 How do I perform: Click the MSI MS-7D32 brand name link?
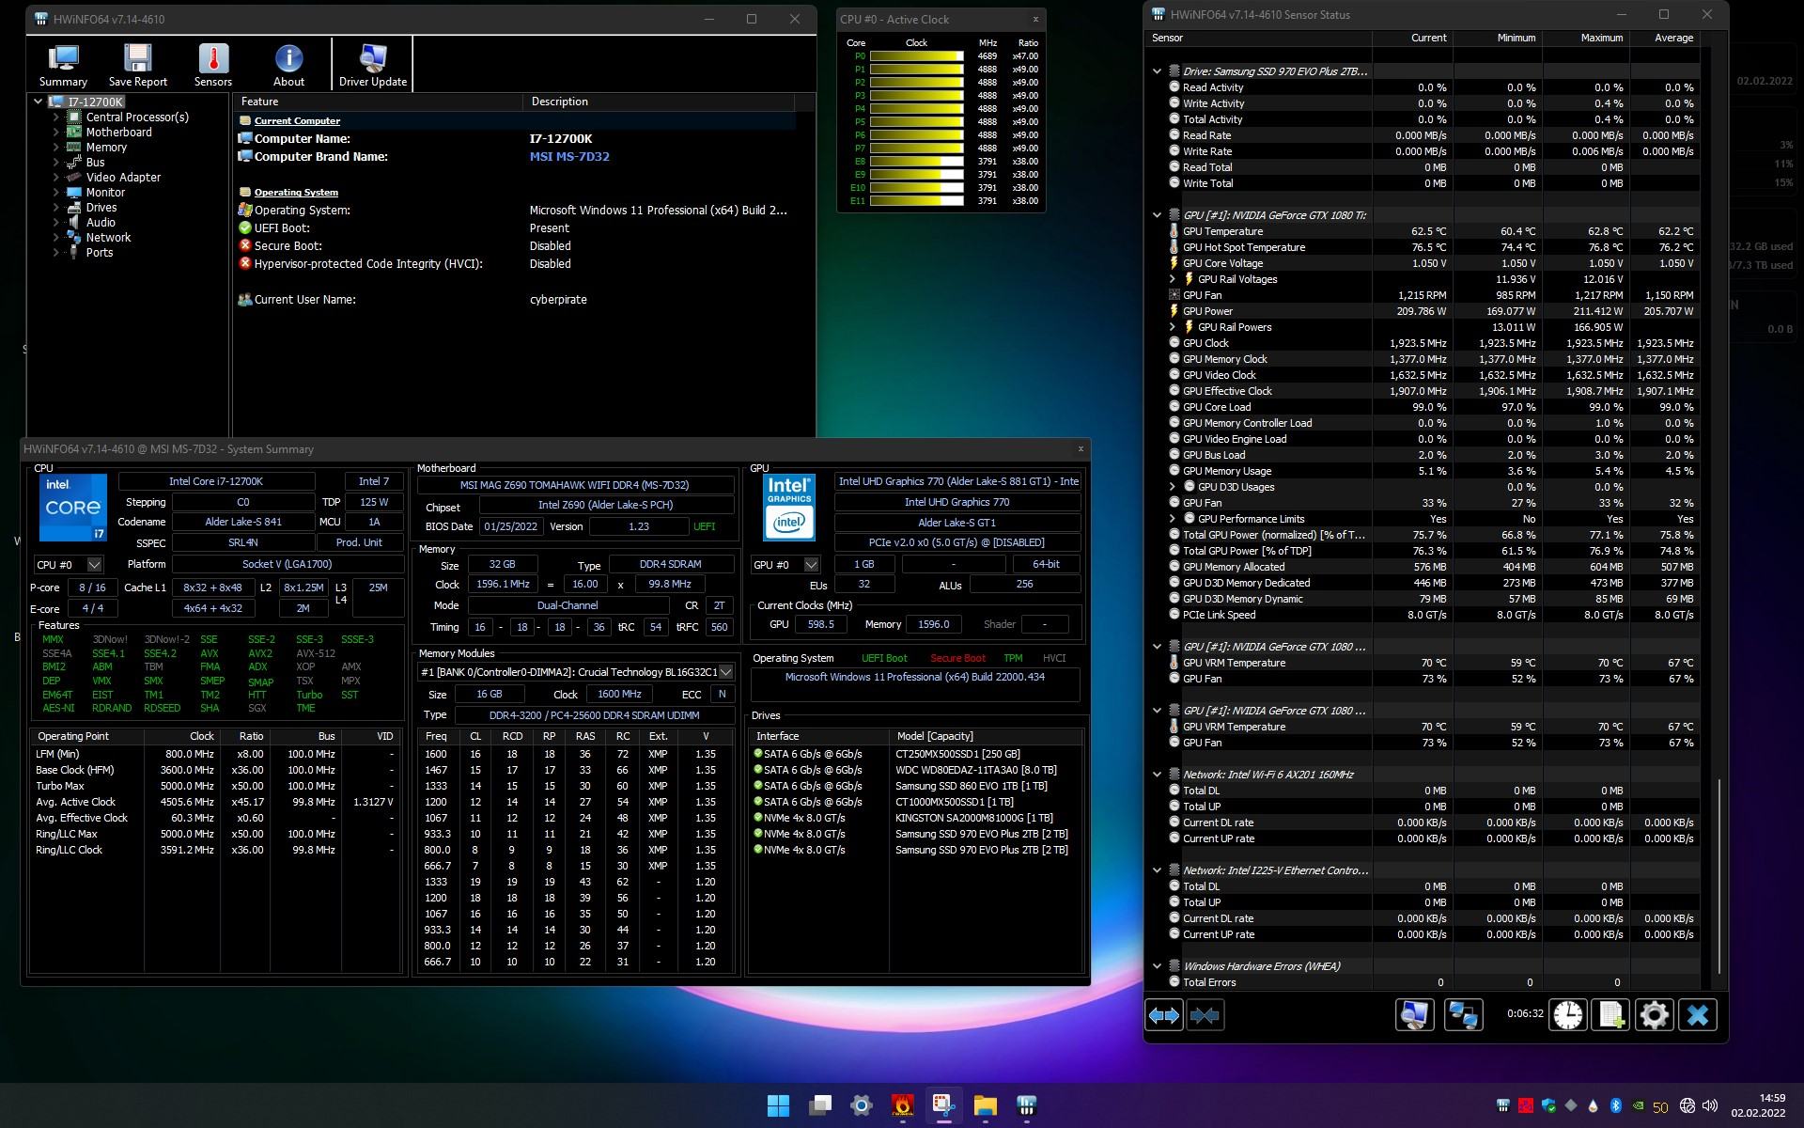569,157
